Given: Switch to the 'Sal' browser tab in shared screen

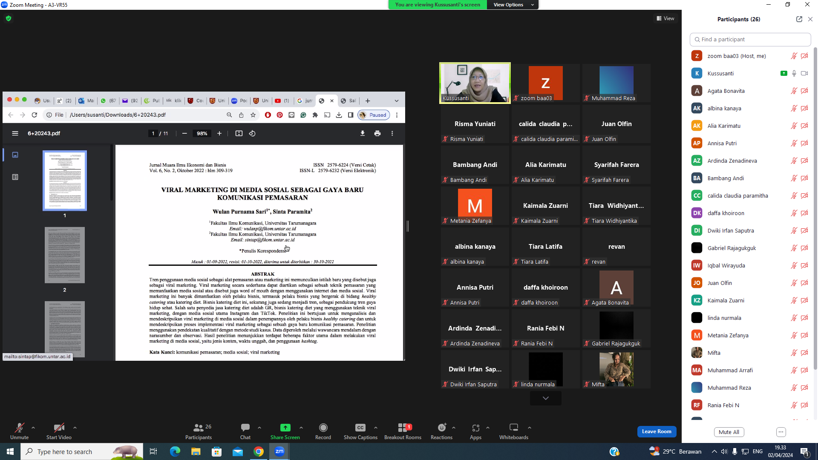Looking at the screenshot, I should [x=349, y=101].
